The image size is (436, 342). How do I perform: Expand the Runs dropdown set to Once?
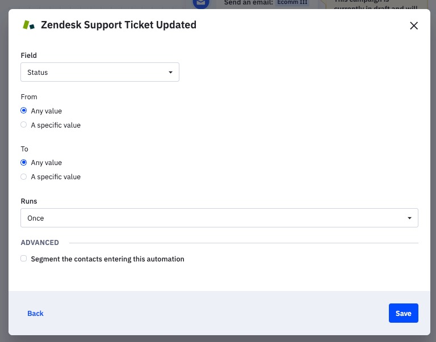pos(219,218)
